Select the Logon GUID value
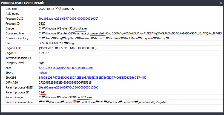 [68, 48]
